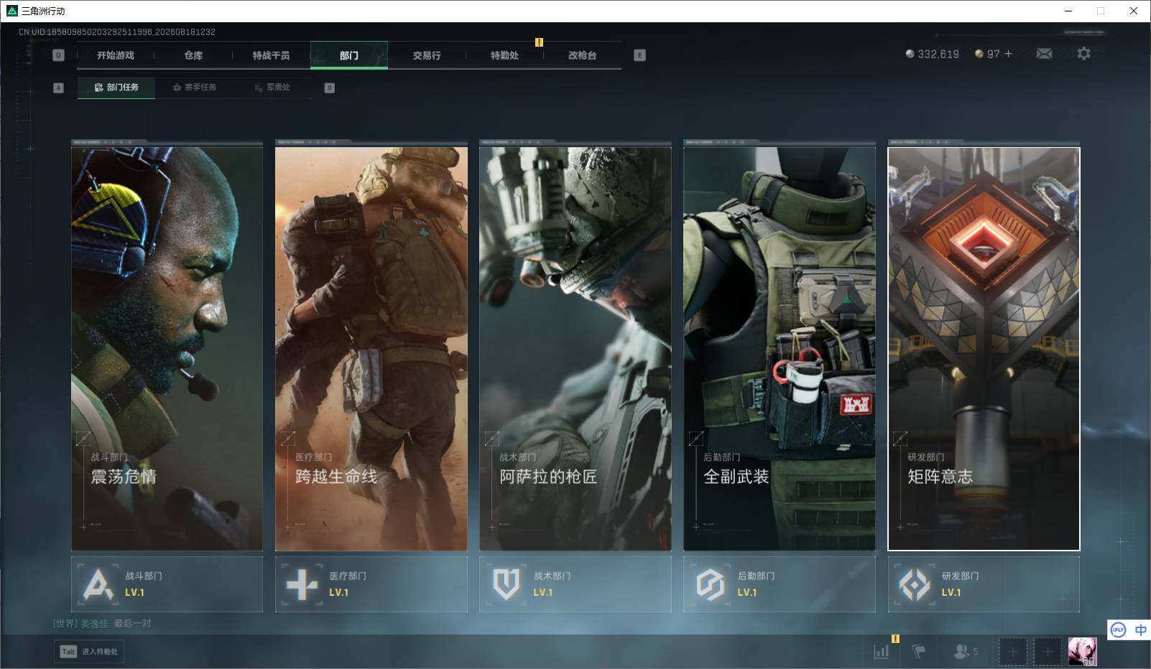This screenshot has height=669, width=1151.
Task: Click 研发部门 LV.1 level panel
Action: [984, 584]
